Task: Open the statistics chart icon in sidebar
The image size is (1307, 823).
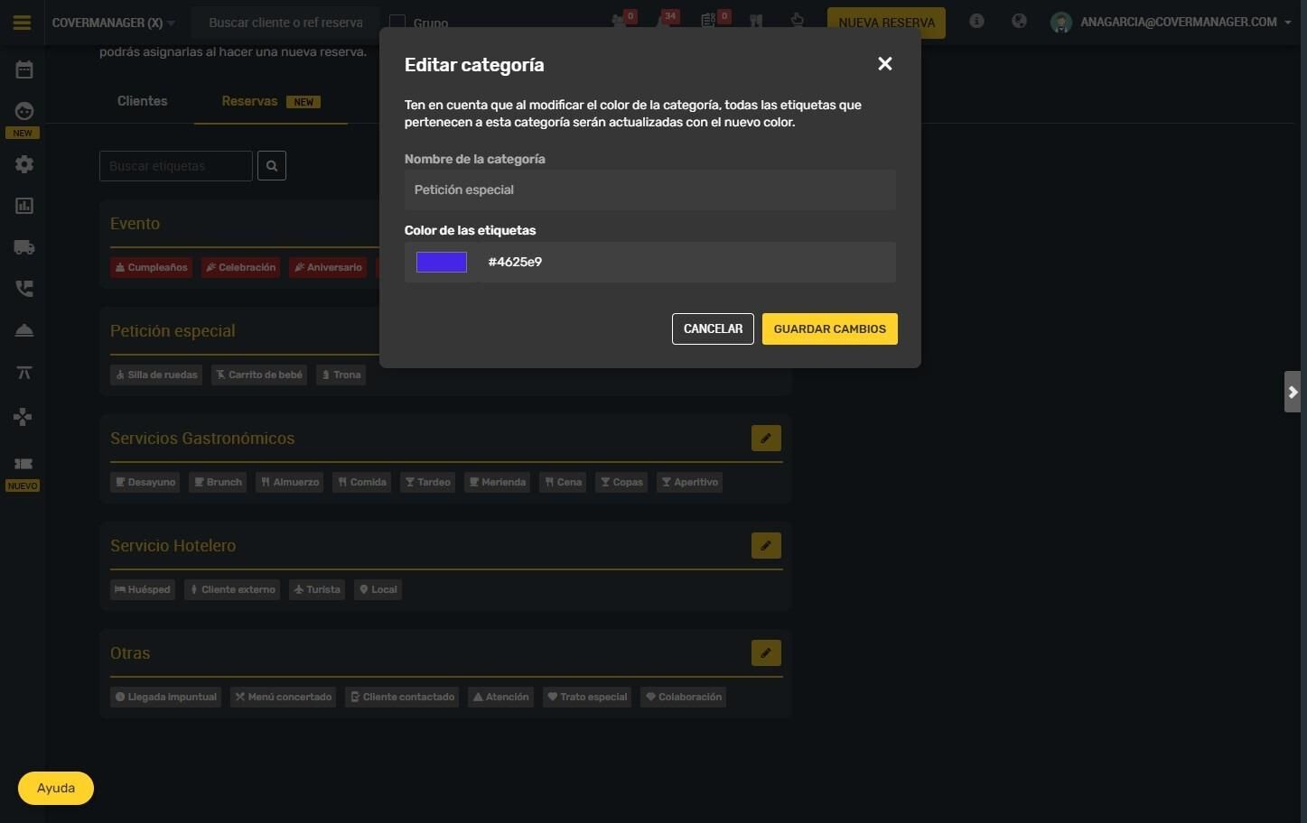Action: click(24, 206)
